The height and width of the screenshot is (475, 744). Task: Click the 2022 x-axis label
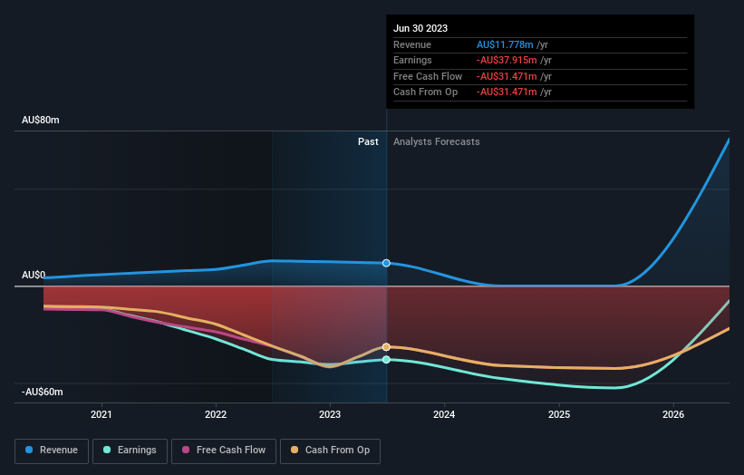click(216, 415)
